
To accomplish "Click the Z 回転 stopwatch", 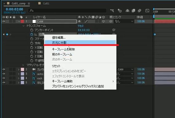I will (32, 56).
